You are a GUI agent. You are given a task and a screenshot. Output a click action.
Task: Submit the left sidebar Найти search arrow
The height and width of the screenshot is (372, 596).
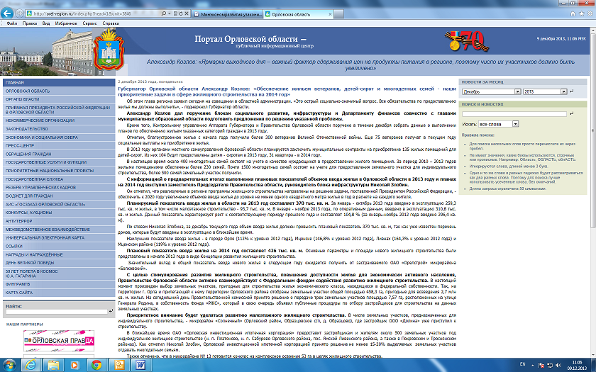[111, 311]
